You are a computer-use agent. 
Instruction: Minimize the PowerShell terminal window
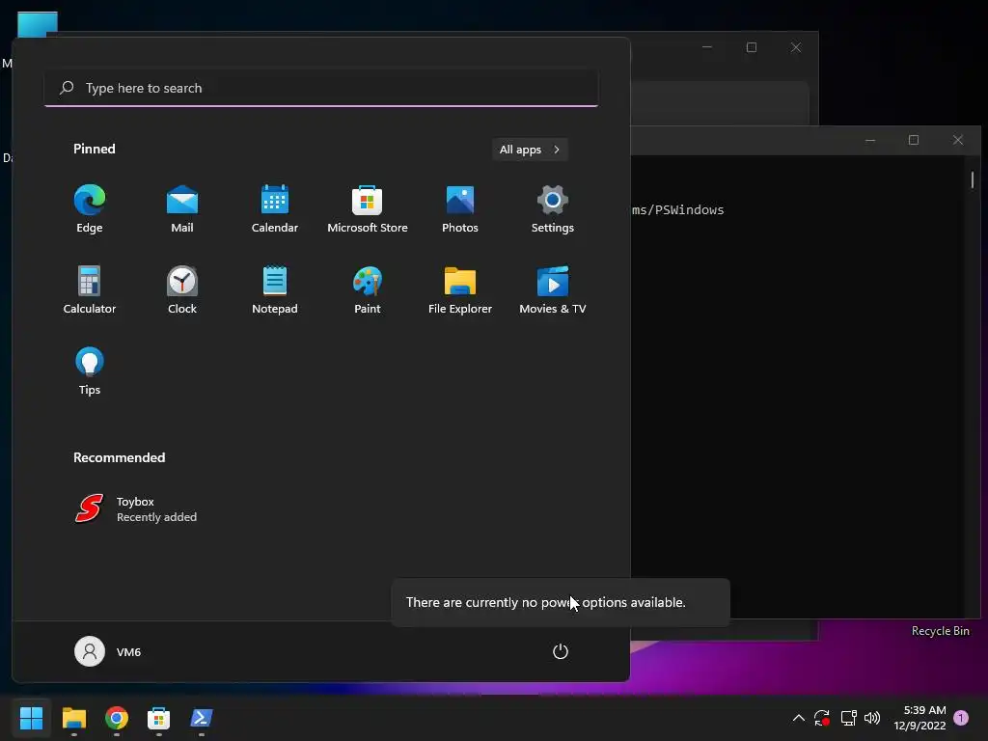pyautogui.click(x=870, y=140)
